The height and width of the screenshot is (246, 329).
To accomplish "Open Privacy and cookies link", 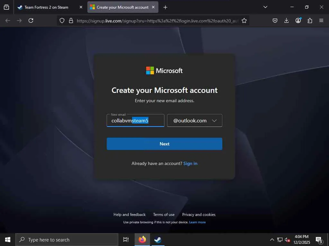I will click(x=199, y=215).
